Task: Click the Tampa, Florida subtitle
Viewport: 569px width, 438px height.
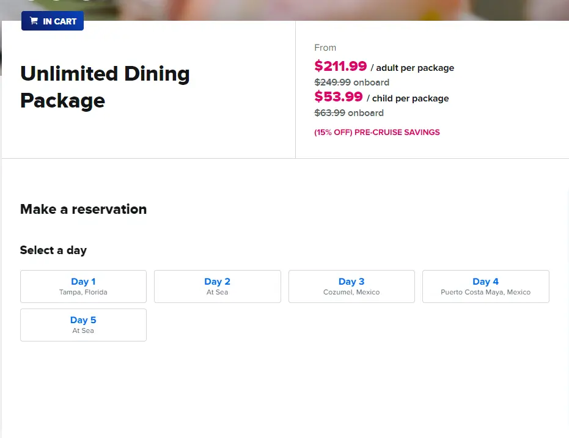Action: (x=83, y=292)
